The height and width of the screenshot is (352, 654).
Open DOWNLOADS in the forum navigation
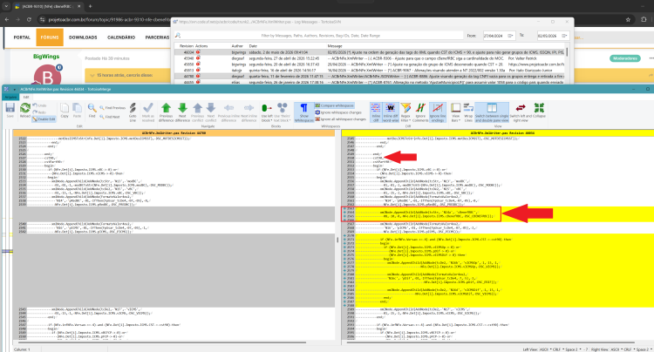pyautogui.click(x=83, y=37)
